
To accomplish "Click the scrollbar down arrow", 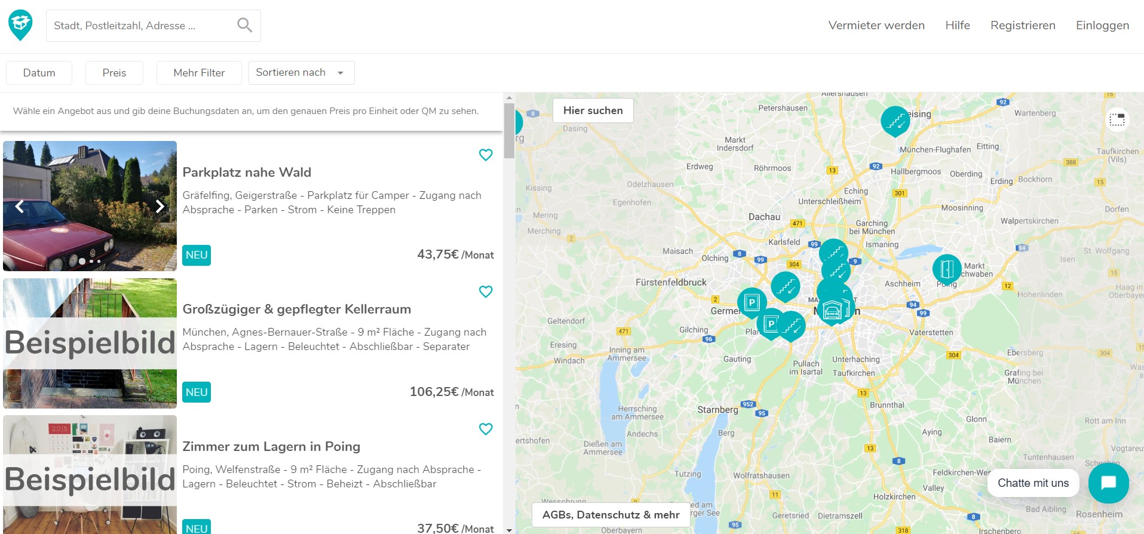I will 509,530.
